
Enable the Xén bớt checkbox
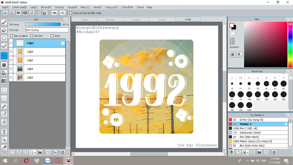click(x=32, y=36)
